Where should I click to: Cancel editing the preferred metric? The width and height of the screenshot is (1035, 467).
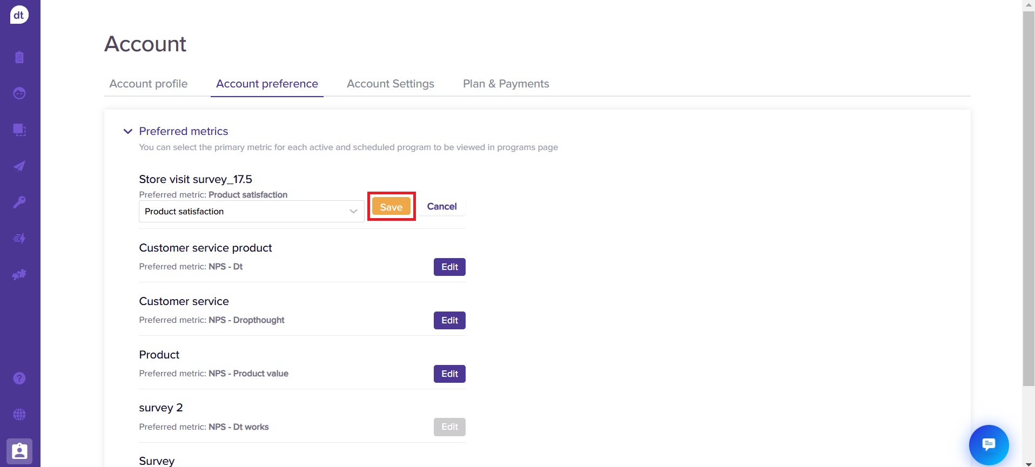coord(441,206)
